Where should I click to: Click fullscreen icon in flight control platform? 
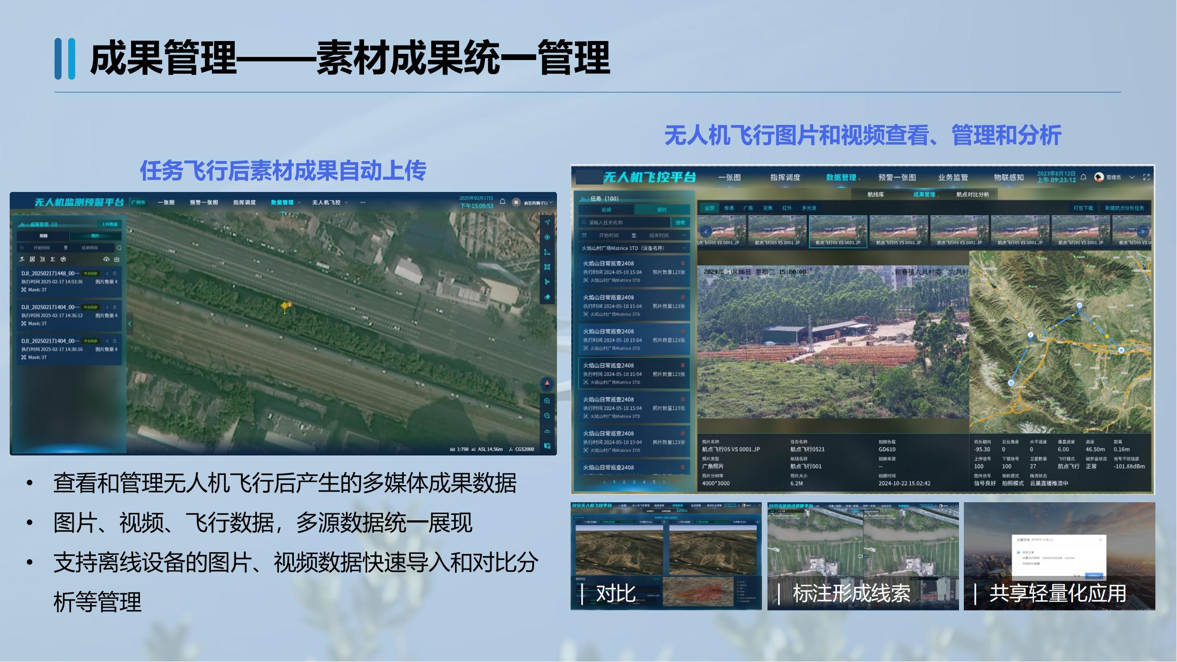(1146, 177)
